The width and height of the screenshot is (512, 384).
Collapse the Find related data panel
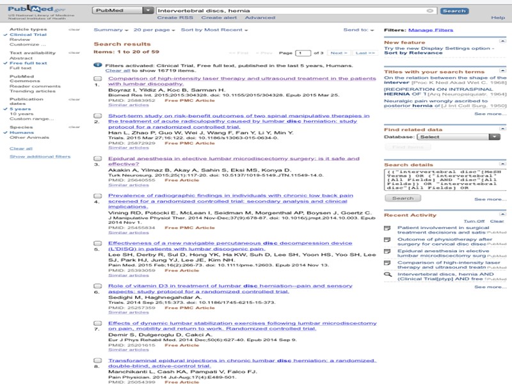pyautogui.click(x=502, y=129)
